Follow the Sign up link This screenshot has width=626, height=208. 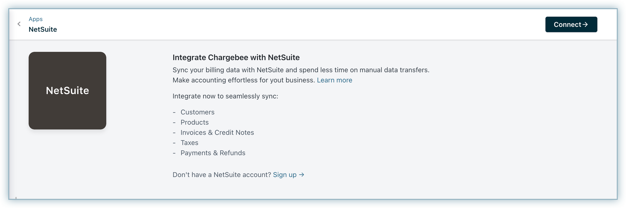pyautogui.click(x=285, y=175)
